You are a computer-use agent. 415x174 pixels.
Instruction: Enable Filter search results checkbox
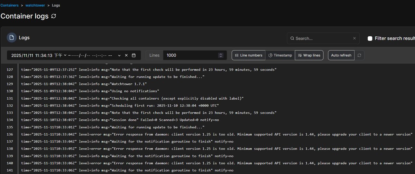370,38
